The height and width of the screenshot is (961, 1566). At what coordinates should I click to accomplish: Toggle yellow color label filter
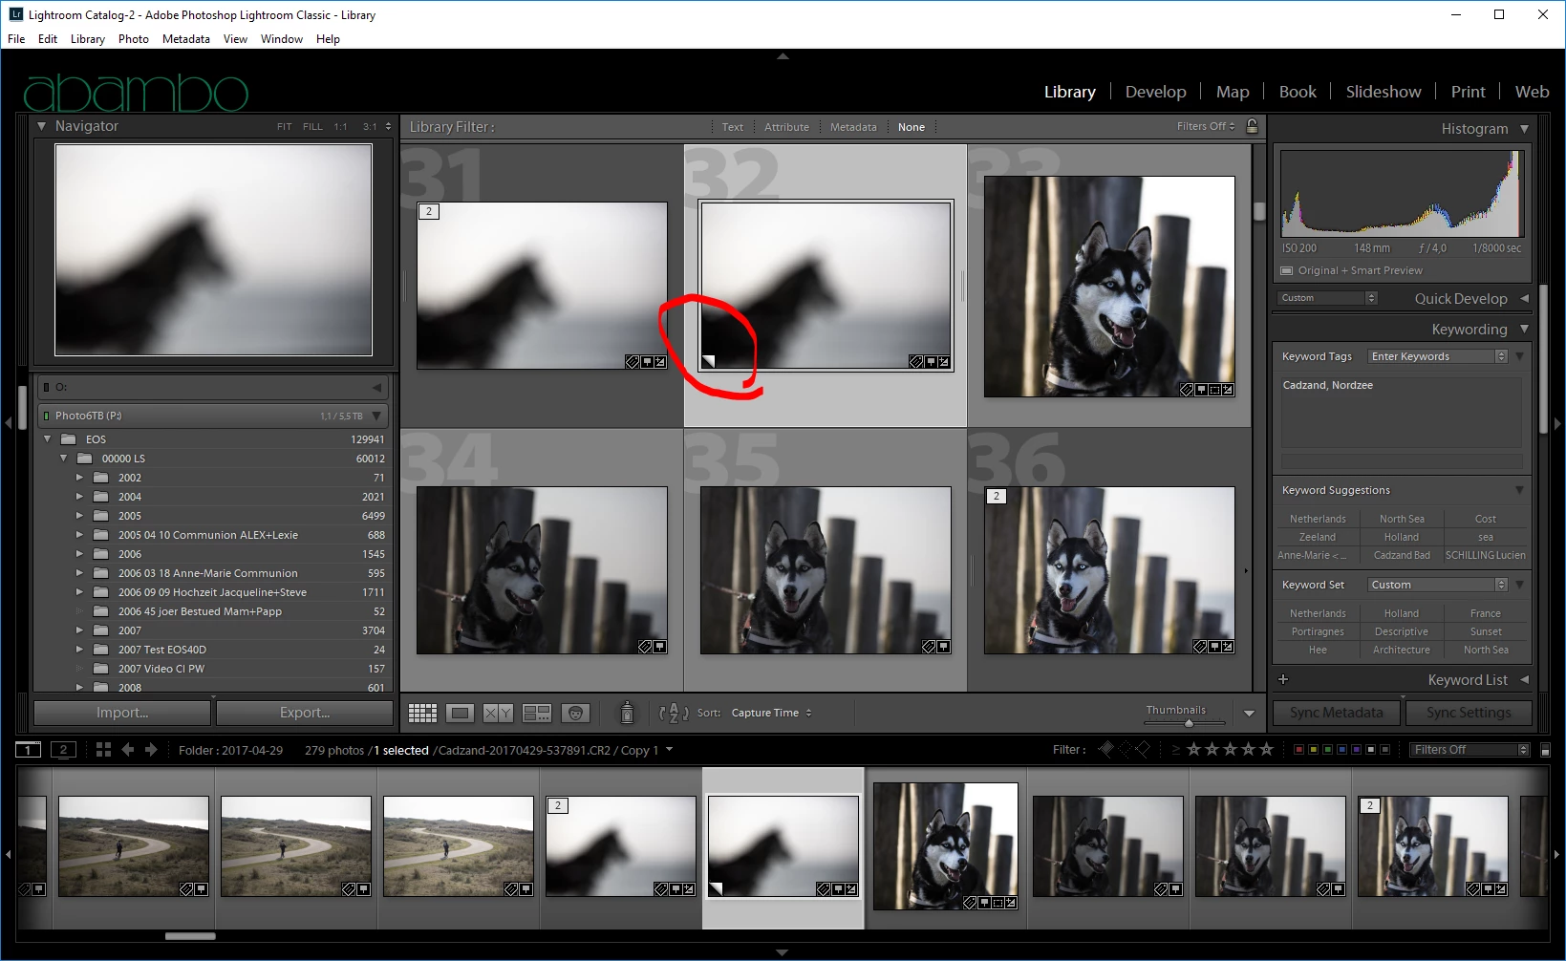tap(1313, 750)
